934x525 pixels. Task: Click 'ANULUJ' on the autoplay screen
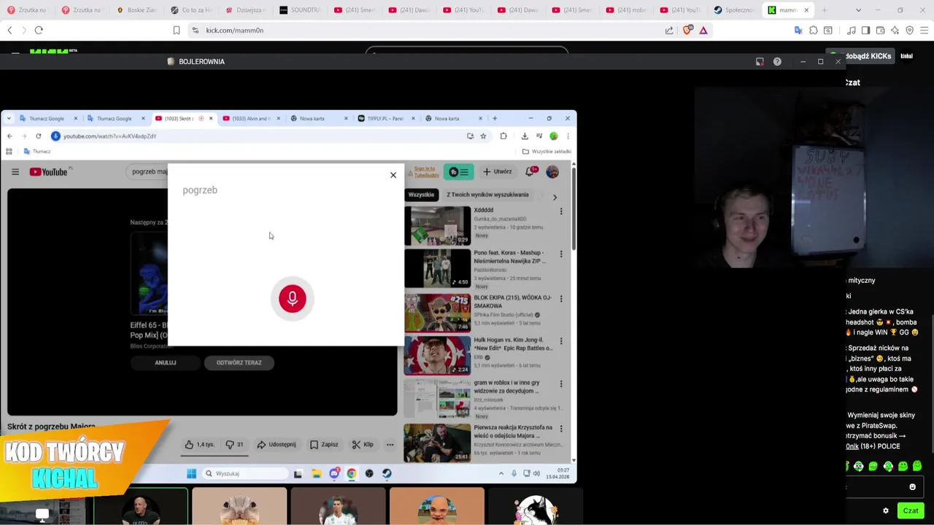pos(165,362)
